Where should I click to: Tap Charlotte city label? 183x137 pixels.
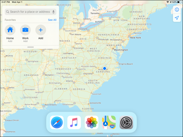click(88, 74)
